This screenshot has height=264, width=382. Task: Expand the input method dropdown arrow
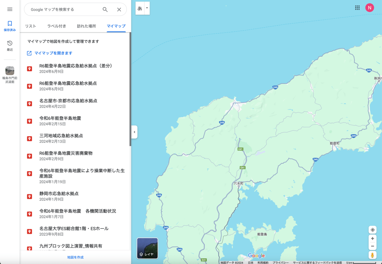pos(147,8)
